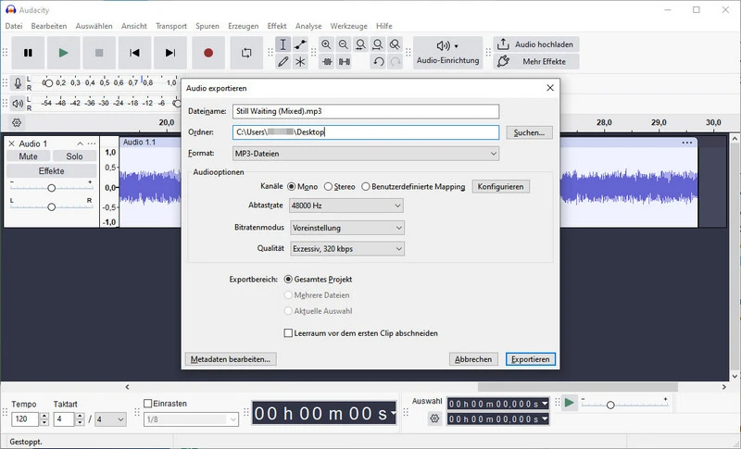Expand the Format MP3-Dateien dropdown
741x449 pixels.
click(366, 154)
